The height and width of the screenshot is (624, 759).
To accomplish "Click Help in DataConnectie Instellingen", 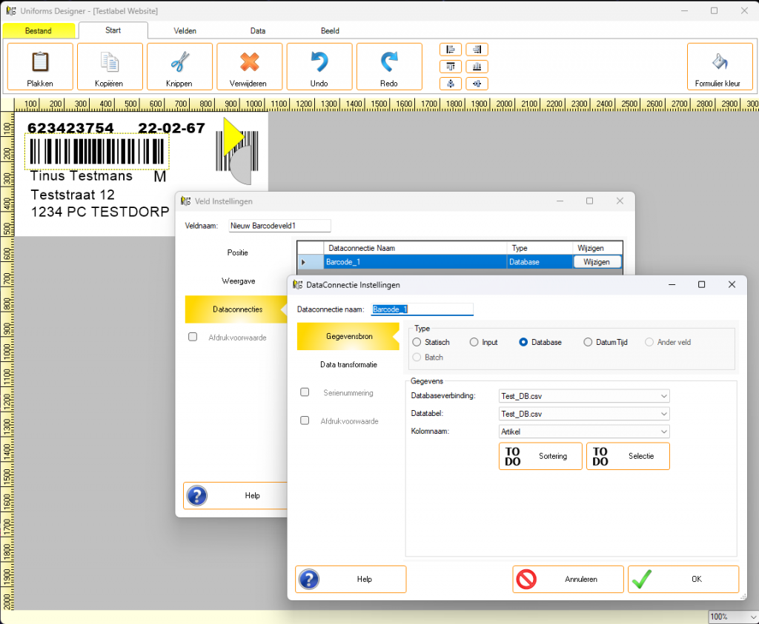I will tap(351, 579).
